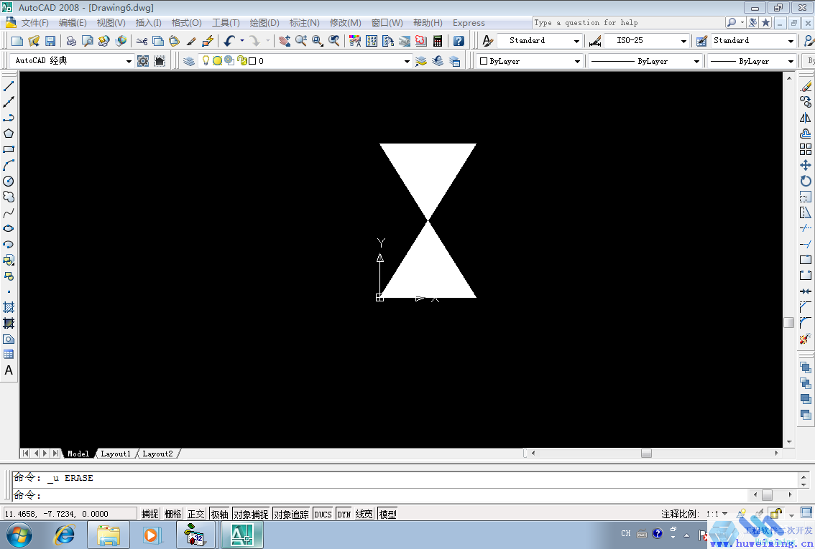Toggle 栅格 grid display
This screenshot has width=815, height=549.
coord(173,514)
